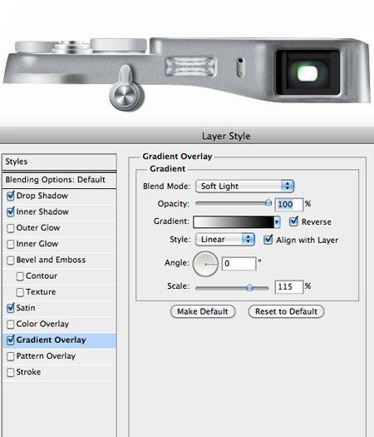The image size is (374, 437).
Task: Uncheck the Inner Shadow checkbox
Action: click(11, 211)
